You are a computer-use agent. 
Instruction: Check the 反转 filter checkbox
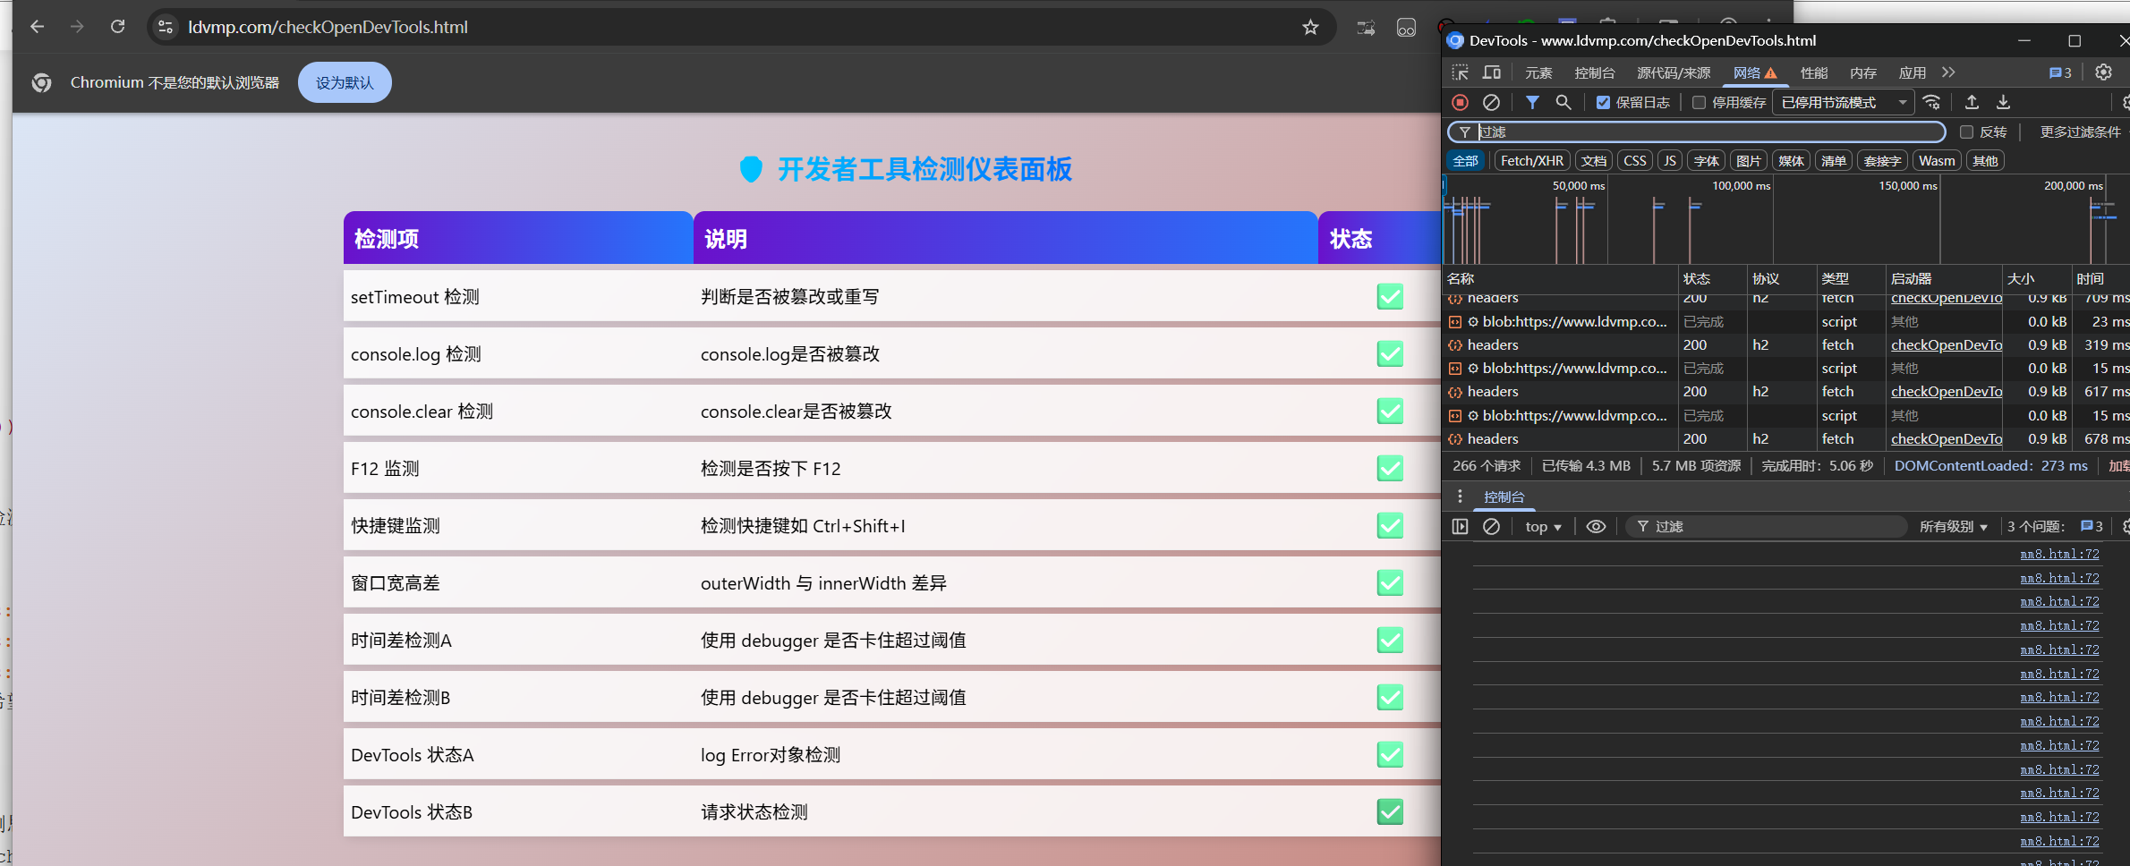click(1966, 132)
